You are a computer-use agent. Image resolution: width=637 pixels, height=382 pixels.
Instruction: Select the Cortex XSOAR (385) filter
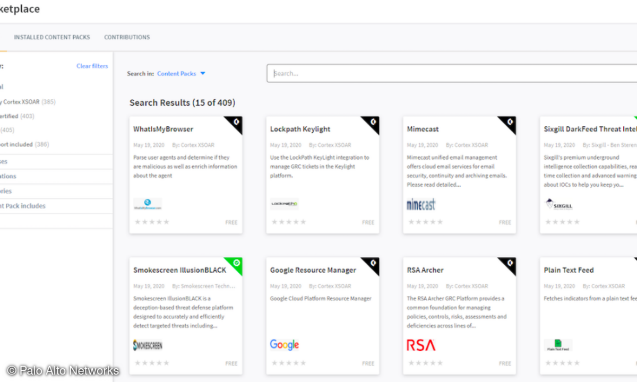tap(28, 102)
